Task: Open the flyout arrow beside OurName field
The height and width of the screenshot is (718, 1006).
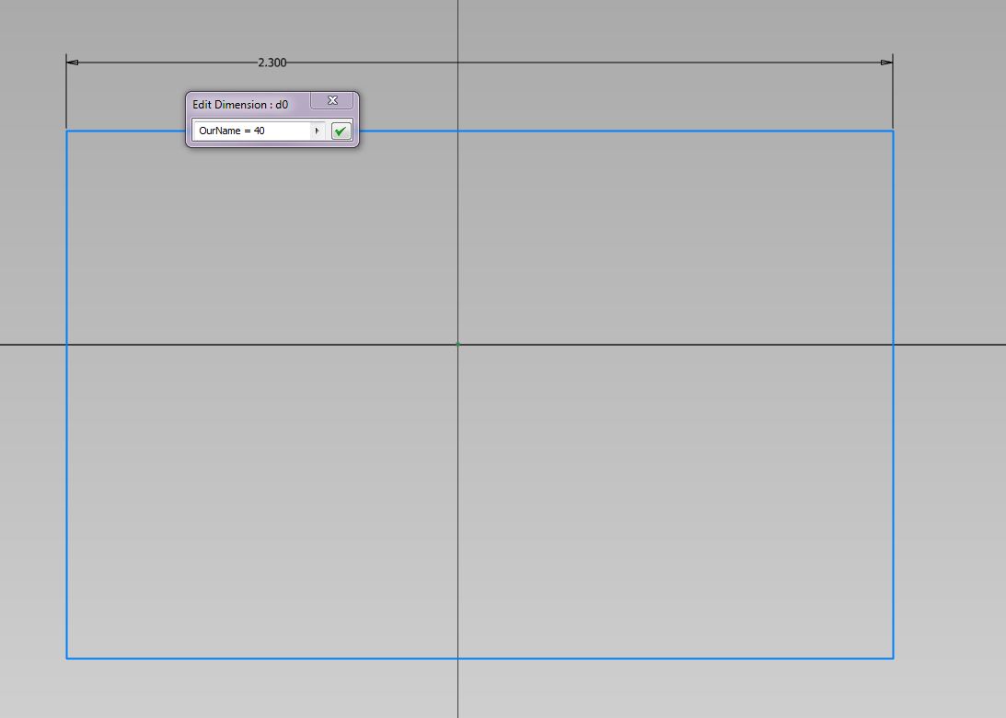Action: (317, 130)
